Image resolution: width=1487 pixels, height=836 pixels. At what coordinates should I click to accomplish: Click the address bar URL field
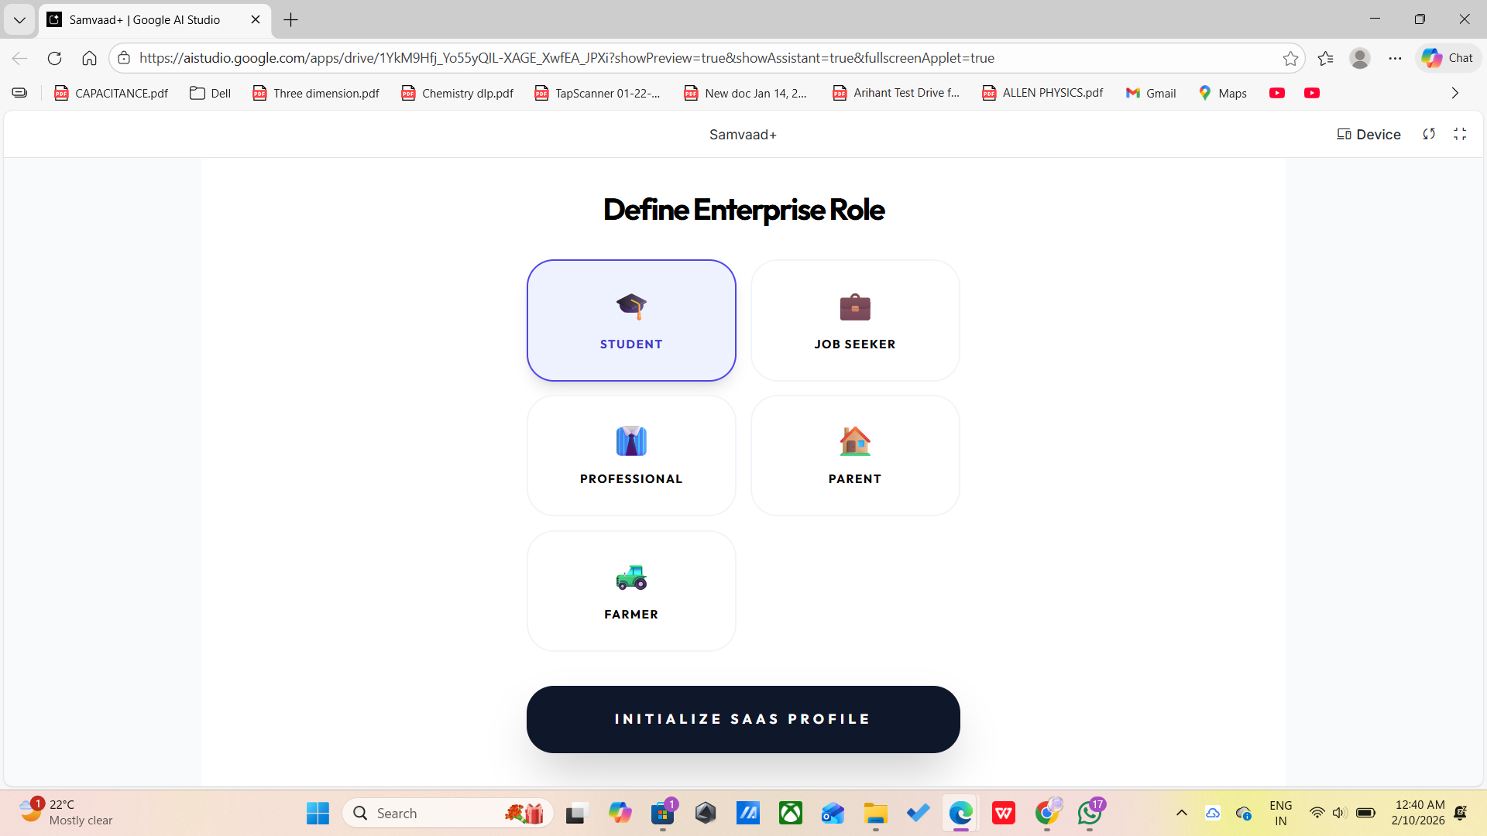[x=565, y=58]
